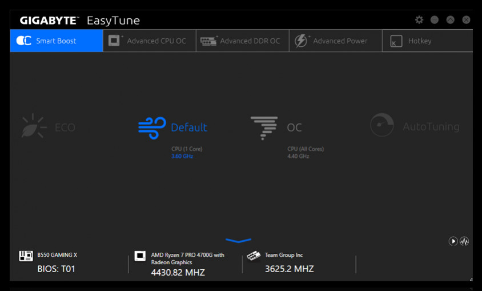
Task: Switch to the Smart Boost tab
Action: coord(57,41)
